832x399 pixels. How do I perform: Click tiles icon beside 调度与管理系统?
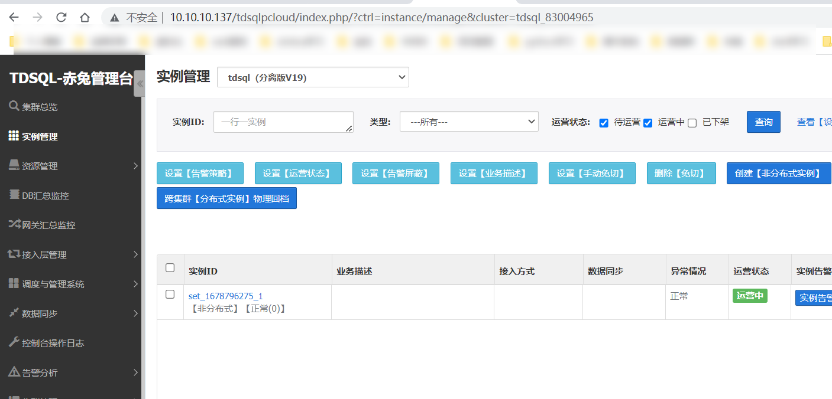pyautogui.click(x=14, y=283)
